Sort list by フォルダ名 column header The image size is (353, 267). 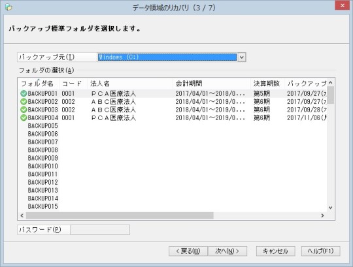tap(39, 84)
